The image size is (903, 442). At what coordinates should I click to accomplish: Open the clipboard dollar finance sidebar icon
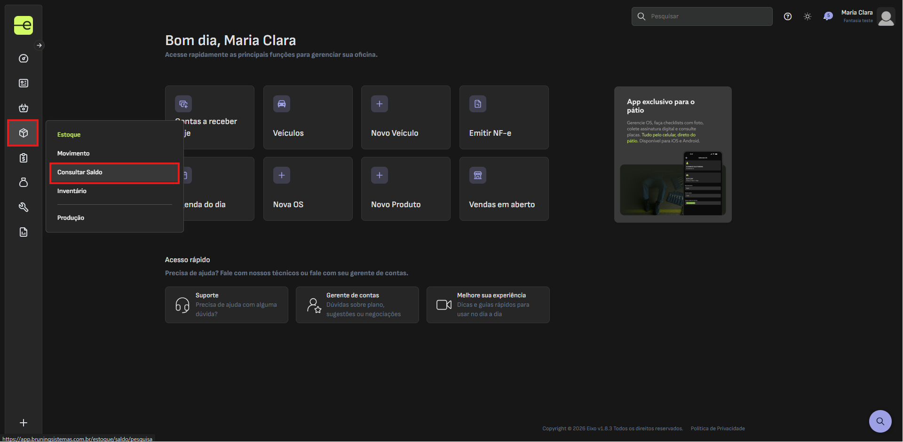(x=24, y=158)
